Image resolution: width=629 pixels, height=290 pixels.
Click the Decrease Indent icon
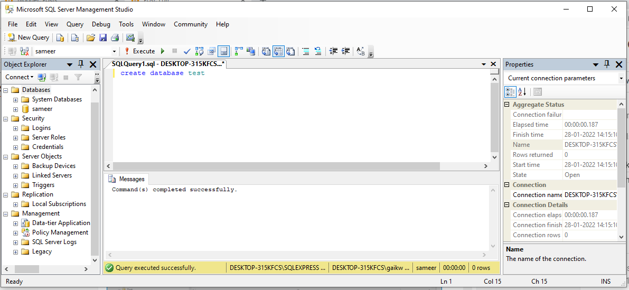pyautogui.click(x=333, y=51)
